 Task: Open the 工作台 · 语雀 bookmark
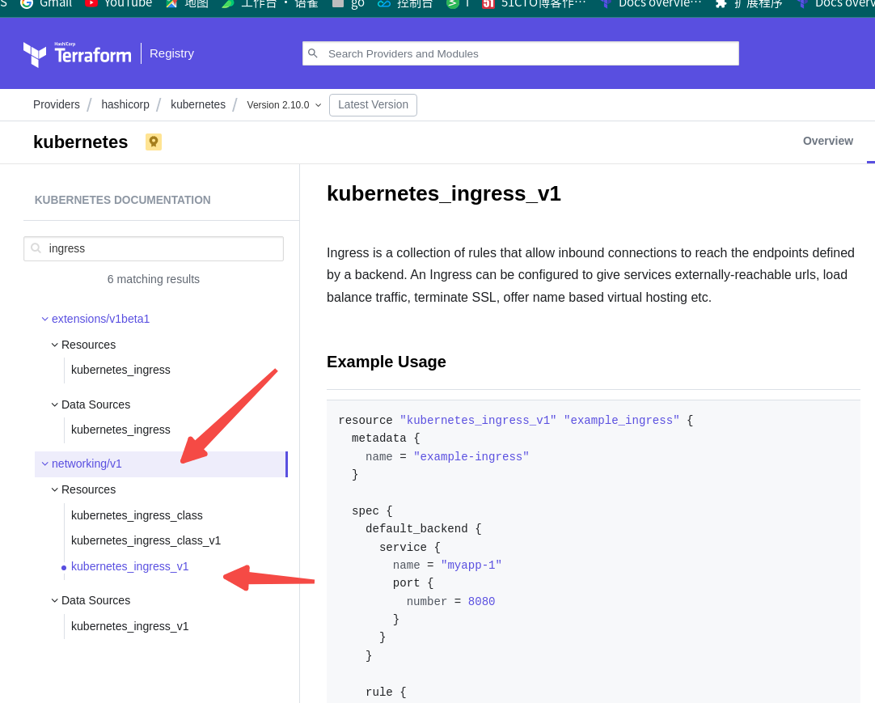(269, 4)
